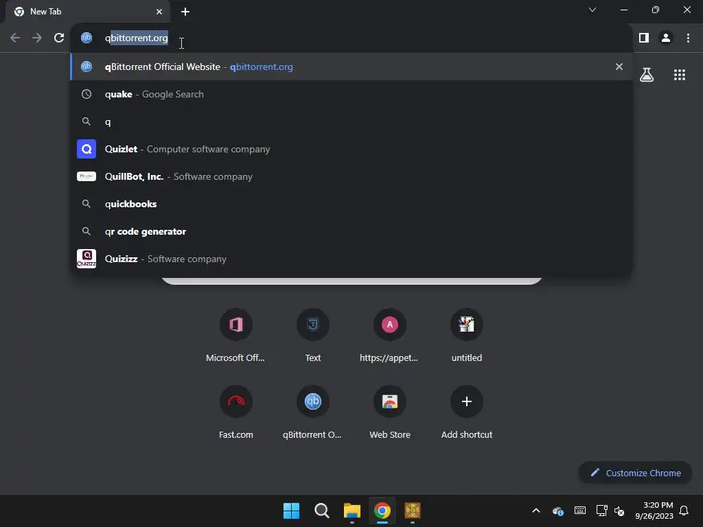
Task: Click the forward navigation arrow
Action: click(x=37, y=38)
